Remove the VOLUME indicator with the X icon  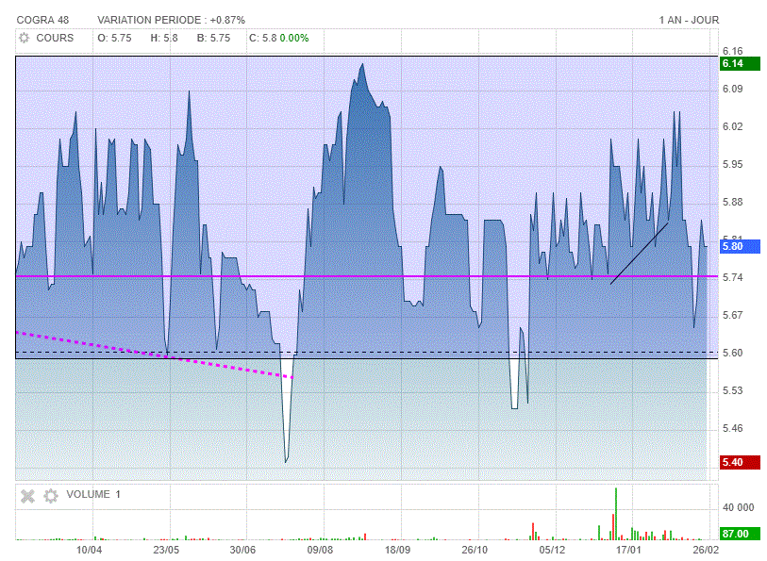(28, 496)
